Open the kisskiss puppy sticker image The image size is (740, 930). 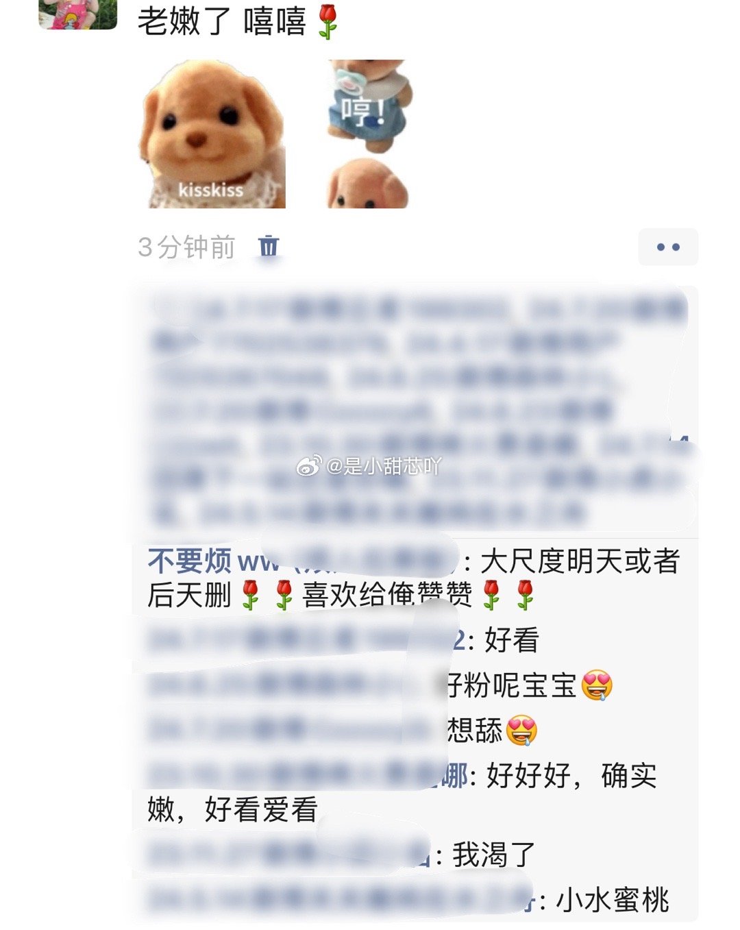pos(212,134)
